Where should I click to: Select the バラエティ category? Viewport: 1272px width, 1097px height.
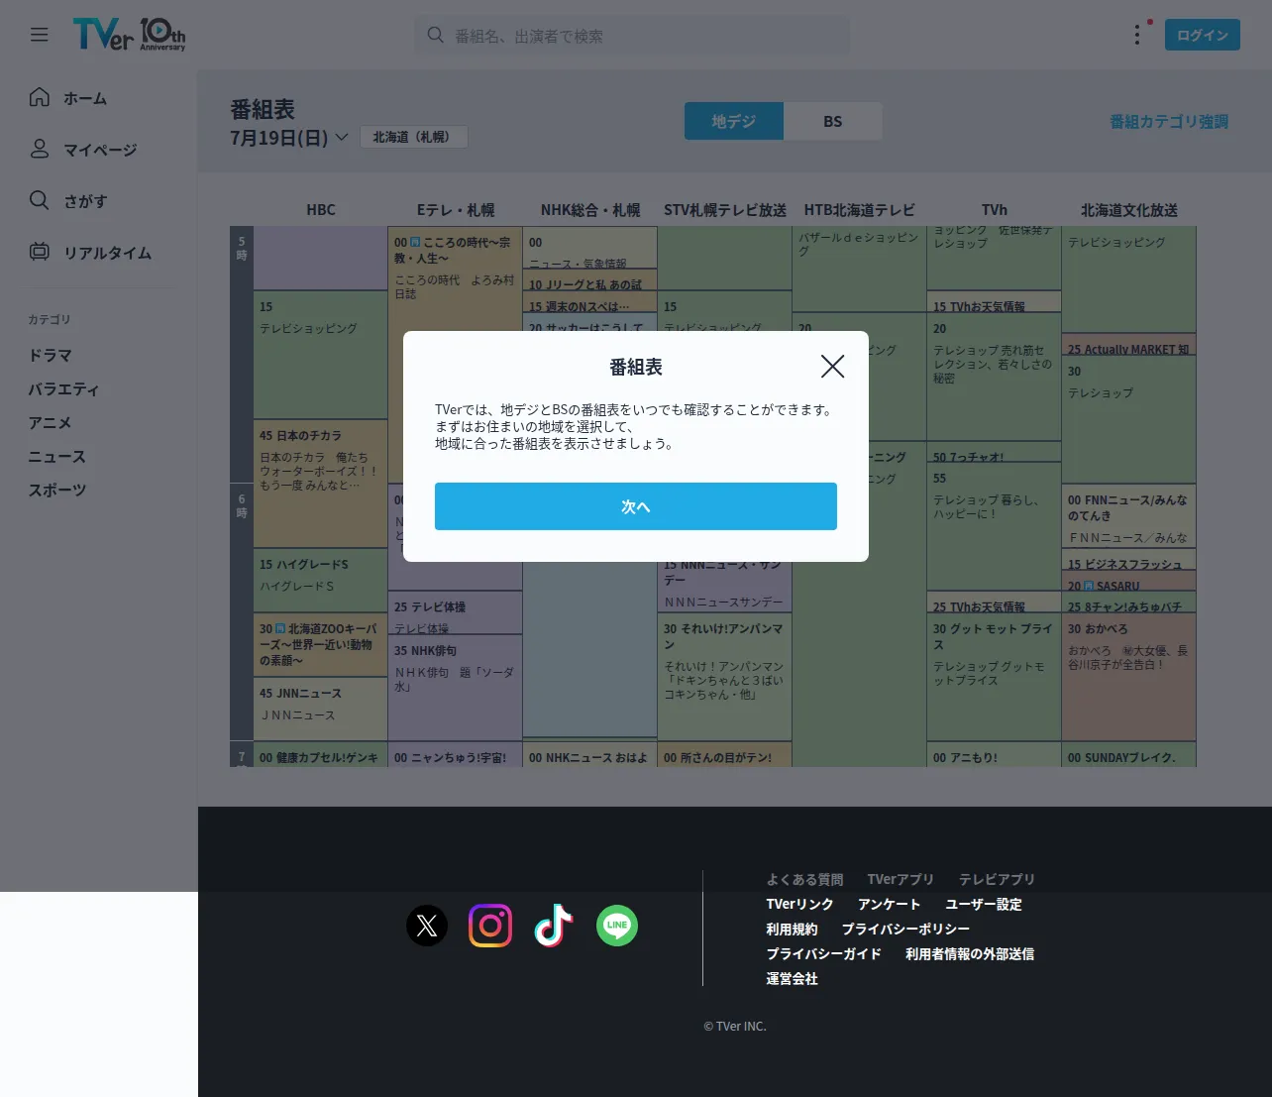click(x=63, y=388)
